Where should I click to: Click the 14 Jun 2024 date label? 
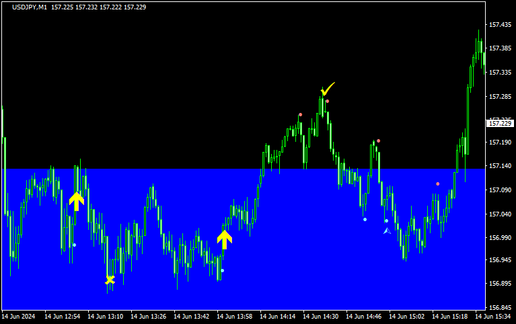click(20, 316)
